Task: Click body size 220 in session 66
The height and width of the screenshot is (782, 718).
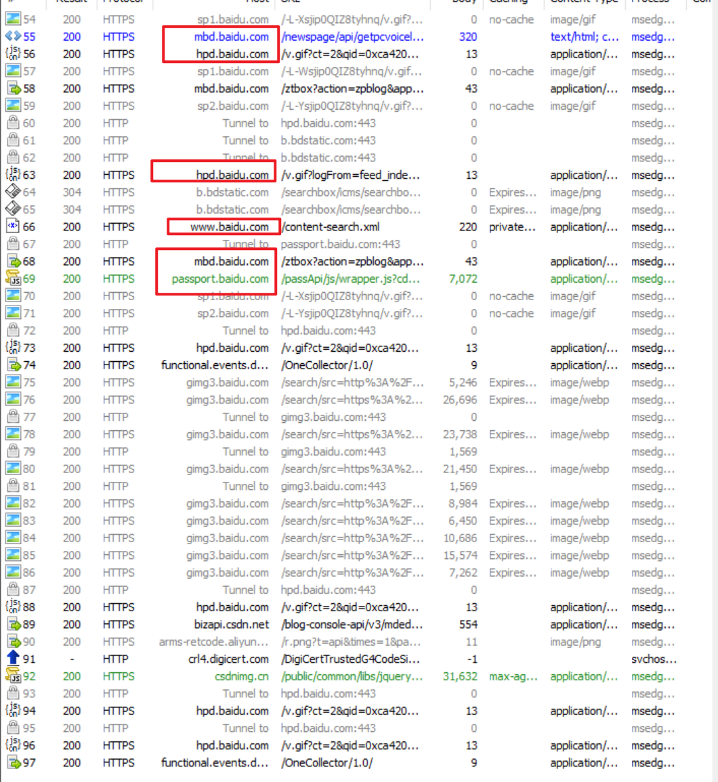Action: [x=468, y=227]
